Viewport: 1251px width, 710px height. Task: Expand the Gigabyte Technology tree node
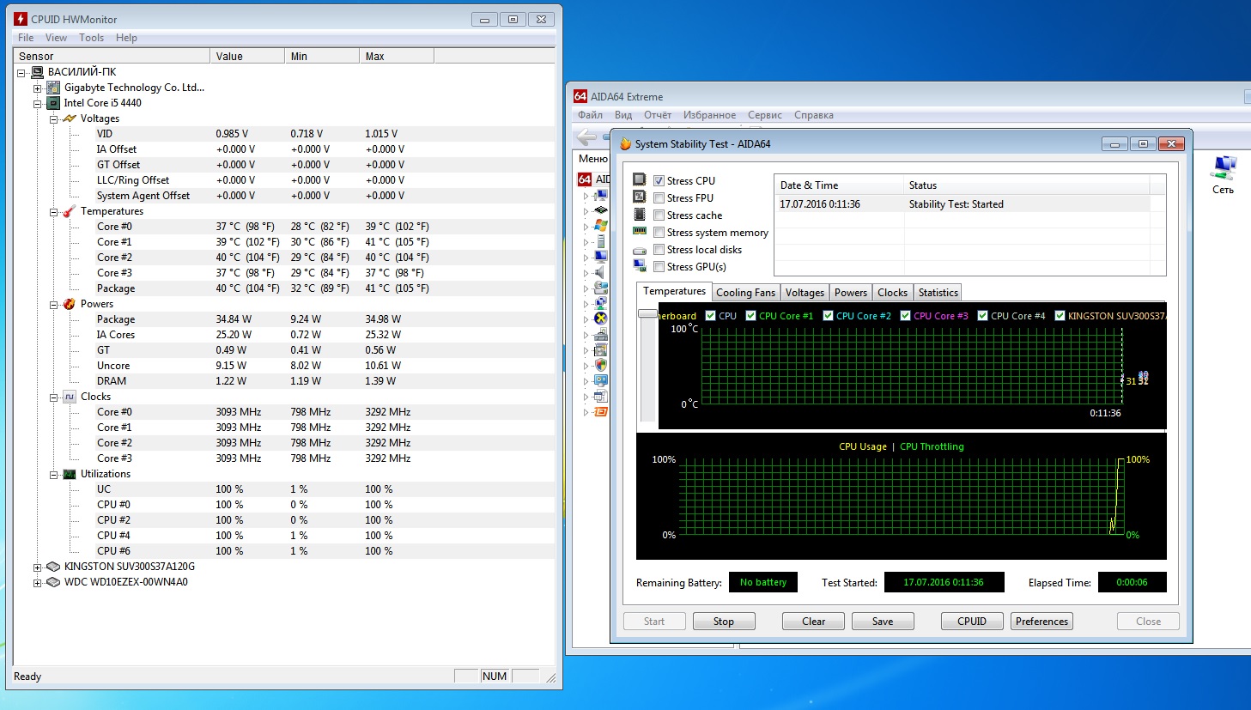coord(38,88)
